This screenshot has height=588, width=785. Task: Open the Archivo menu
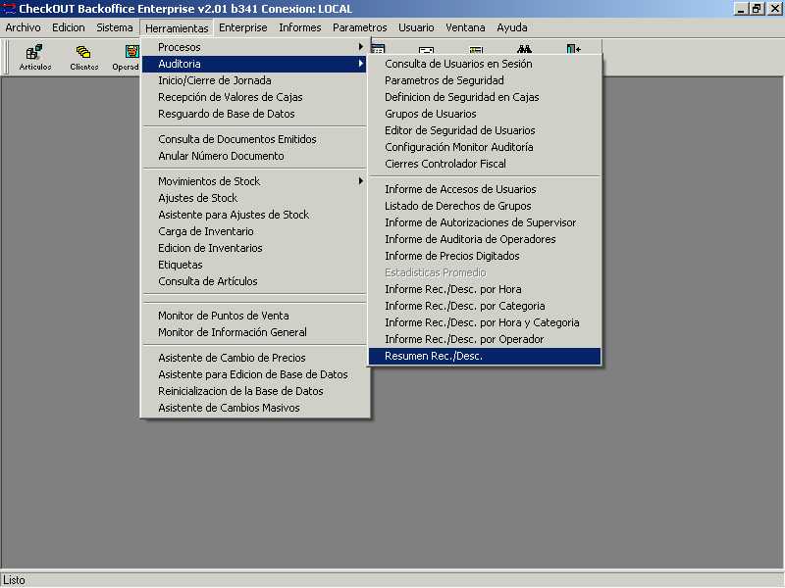pyautogui.click(x=23, y=27)
